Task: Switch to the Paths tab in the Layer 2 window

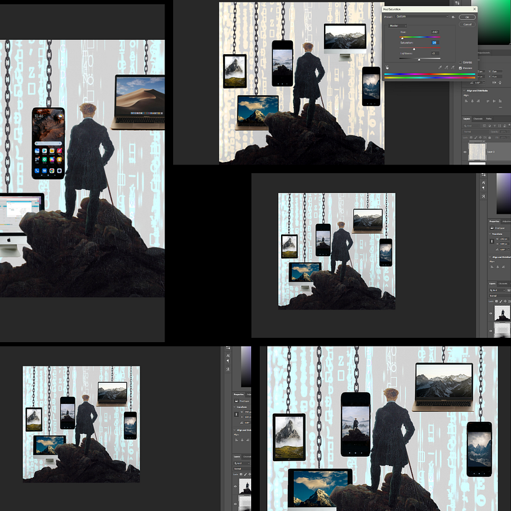Action: (x=489, y=118)
